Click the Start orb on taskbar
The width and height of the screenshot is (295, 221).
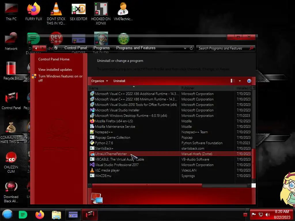coord(7,214)
